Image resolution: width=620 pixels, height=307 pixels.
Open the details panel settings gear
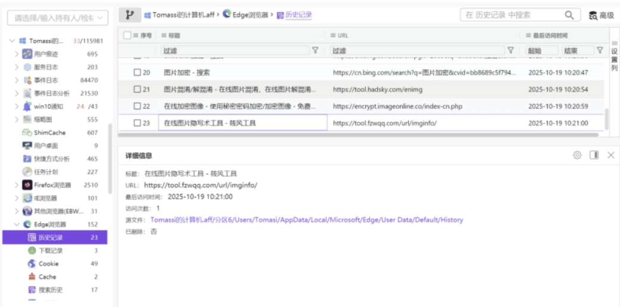[577, 155]
